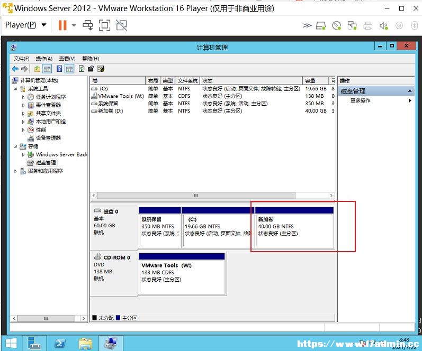The width and height of the screenshot is (422, 351).
Task: Open File Explorer from the taskbar
Action: click(86, 343)
